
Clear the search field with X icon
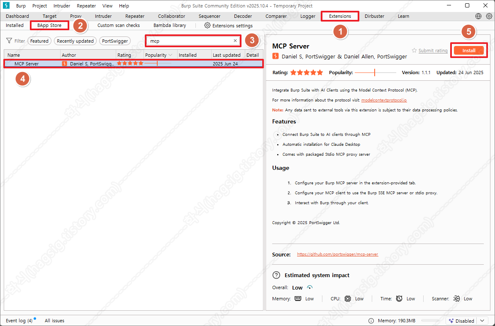(235, 41)
